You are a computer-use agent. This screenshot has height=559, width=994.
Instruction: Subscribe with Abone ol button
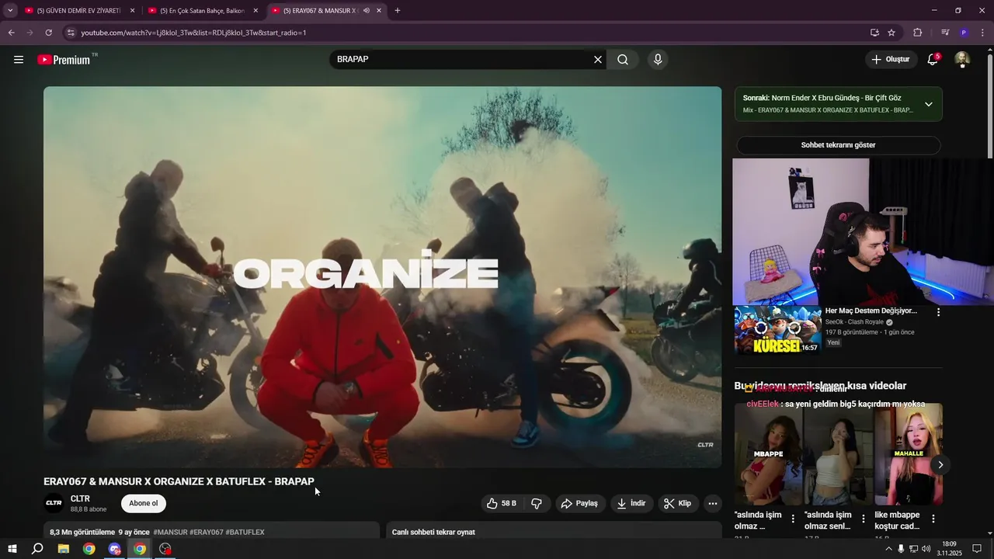(x=144, y=503)
